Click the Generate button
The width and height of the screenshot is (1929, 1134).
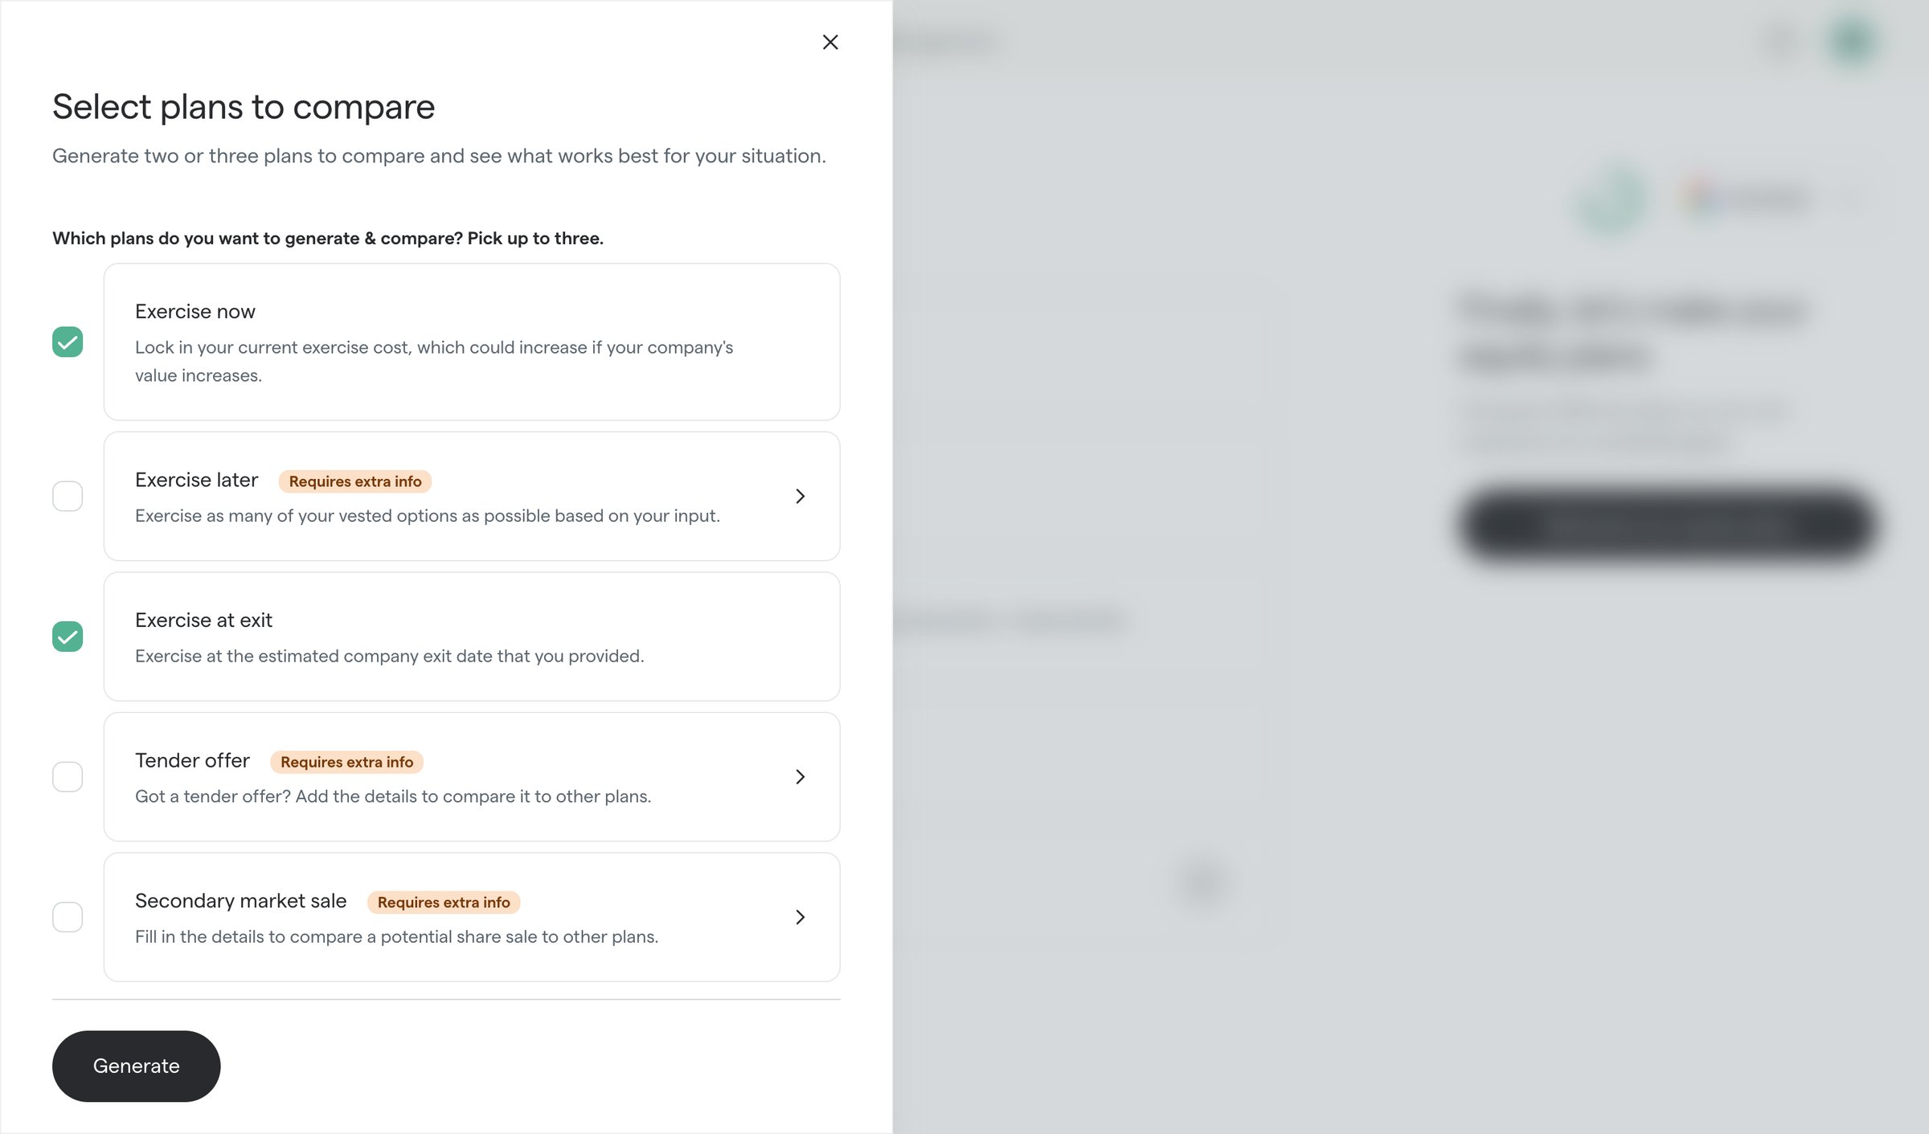click(x=136, y=1066)
